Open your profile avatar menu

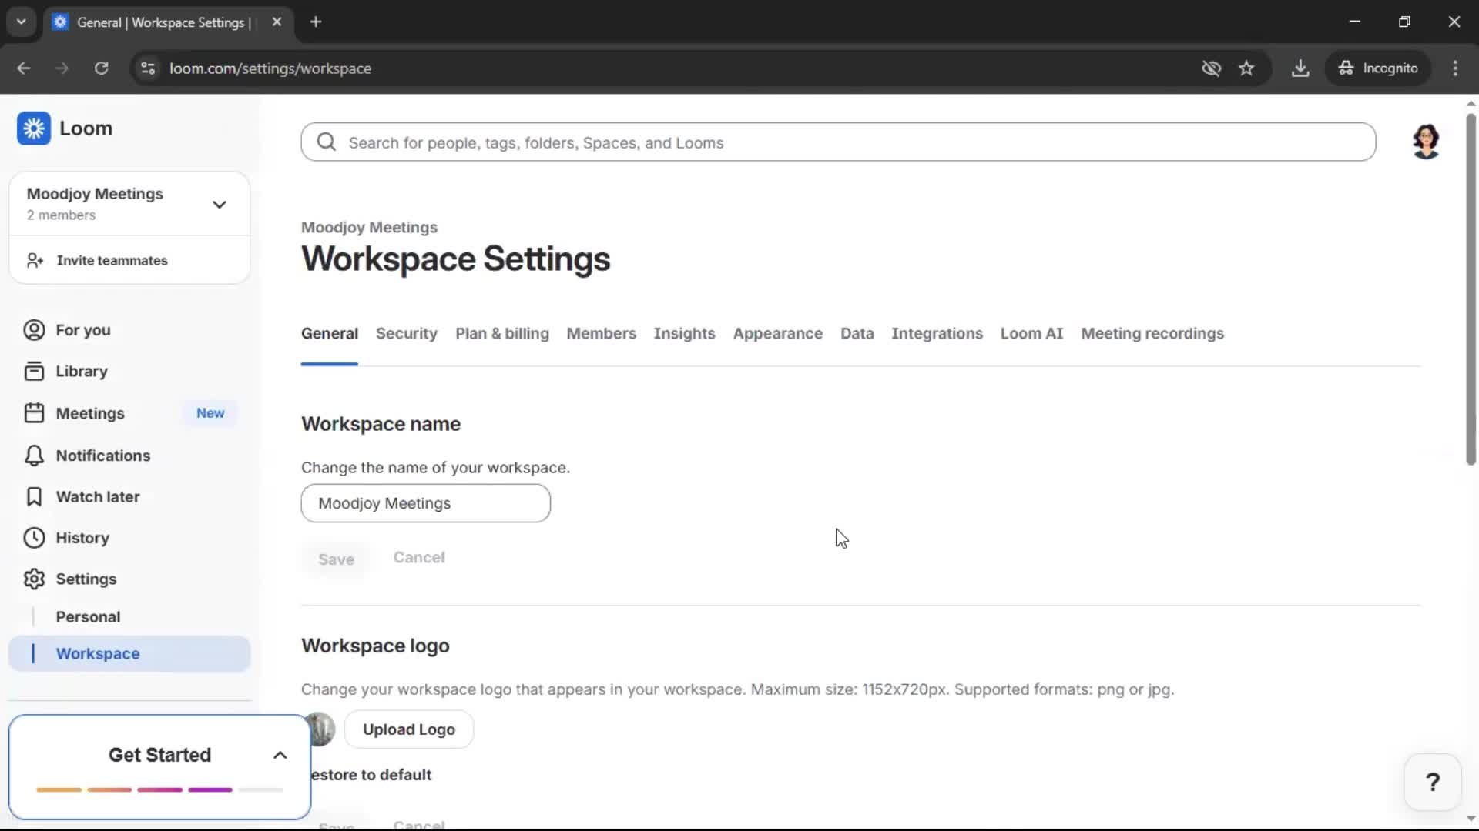(x=1426, y=141)
